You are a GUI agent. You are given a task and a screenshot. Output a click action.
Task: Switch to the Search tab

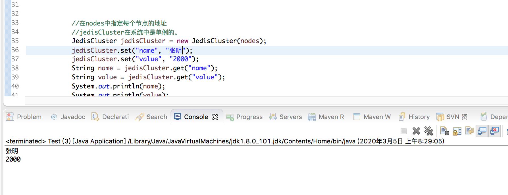(x=151, y=117)
